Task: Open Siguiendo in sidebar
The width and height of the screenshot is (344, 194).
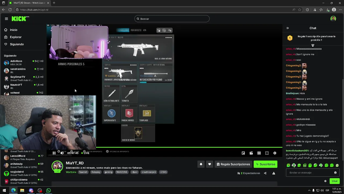Action: pos(17,44)
